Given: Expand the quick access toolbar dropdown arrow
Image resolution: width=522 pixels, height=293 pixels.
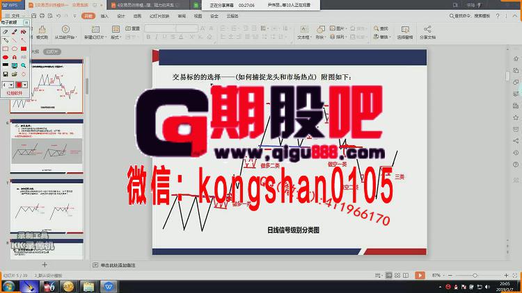Looking at the screenshot, I should [75, 16].
